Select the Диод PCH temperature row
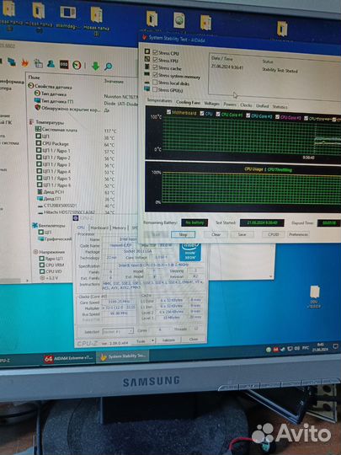The image size is (341, 455). (77, 192)
